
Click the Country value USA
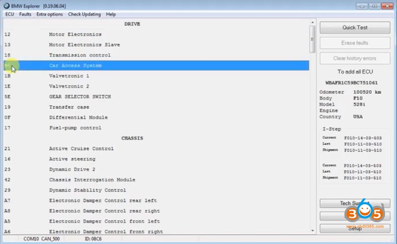click(x=358, y=117)
